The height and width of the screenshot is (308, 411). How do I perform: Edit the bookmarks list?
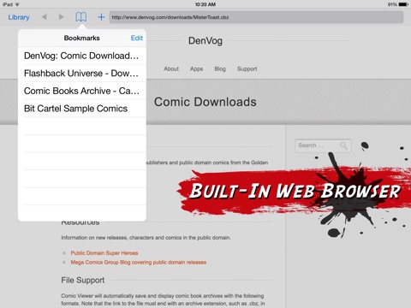[x=137, y=38]
